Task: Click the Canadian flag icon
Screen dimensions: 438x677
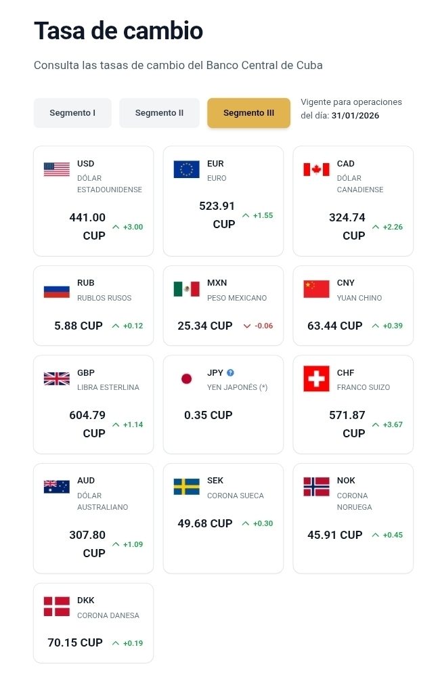Action: coord(316,169)
